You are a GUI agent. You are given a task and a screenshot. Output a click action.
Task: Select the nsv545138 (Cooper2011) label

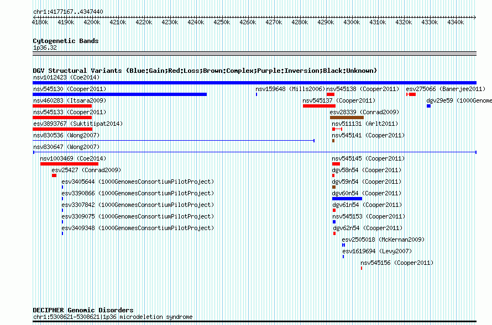click(x=363, y=89)
